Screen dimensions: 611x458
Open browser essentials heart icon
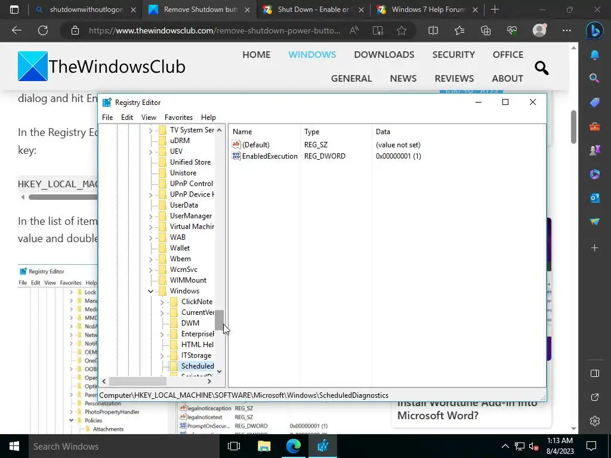click(512, 30)
